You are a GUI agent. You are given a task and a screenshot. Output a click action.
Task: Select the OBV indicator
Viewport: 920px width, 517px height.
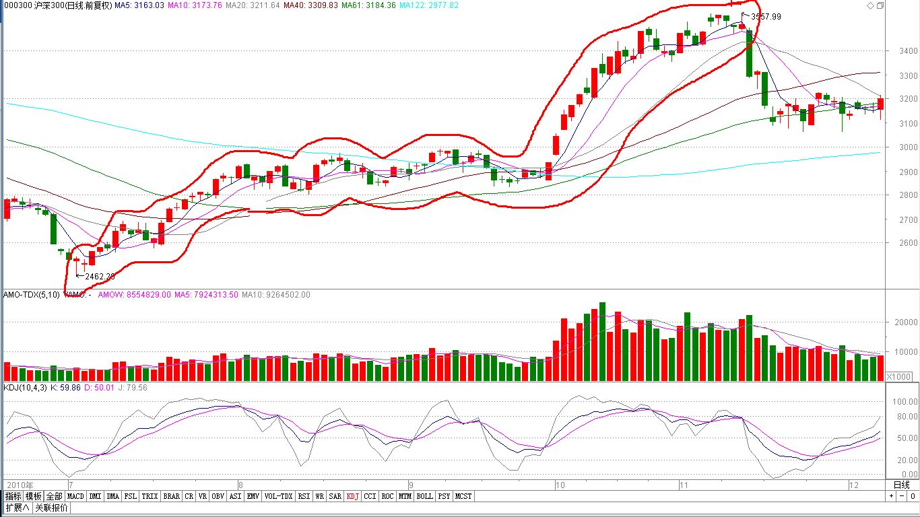point(218,496)
